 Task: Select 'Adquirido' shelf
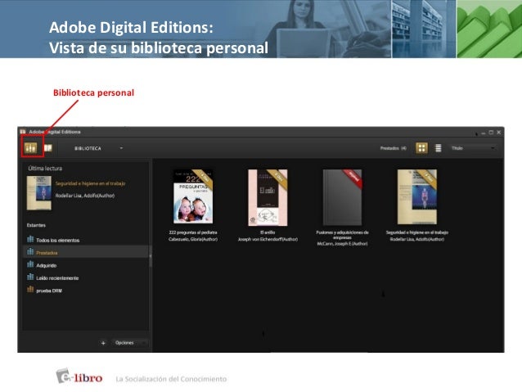click(86, 265)
